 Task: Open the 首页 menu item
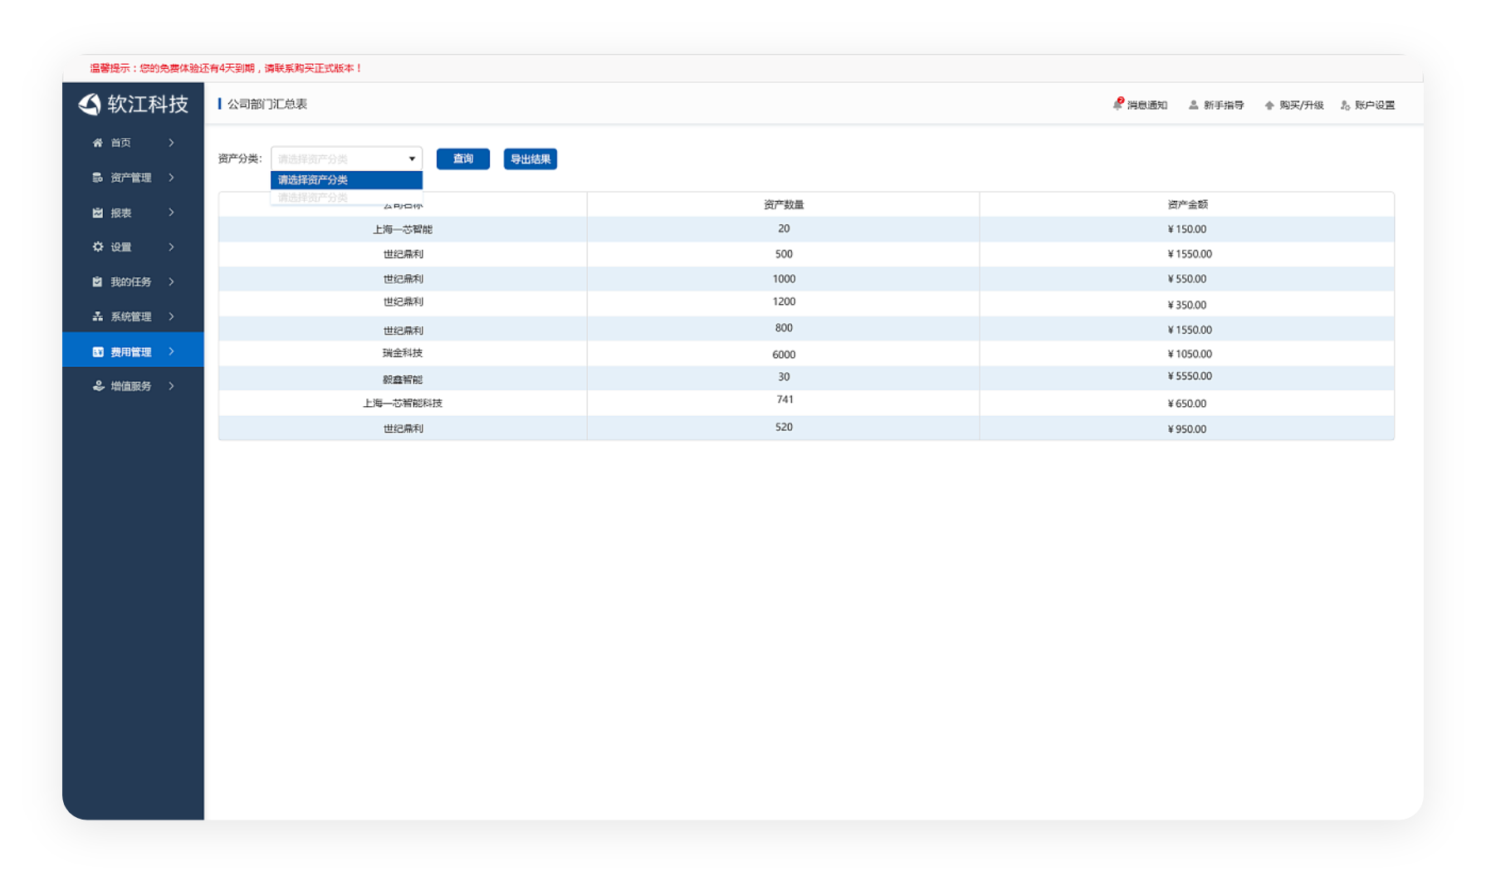click(133, 143)
